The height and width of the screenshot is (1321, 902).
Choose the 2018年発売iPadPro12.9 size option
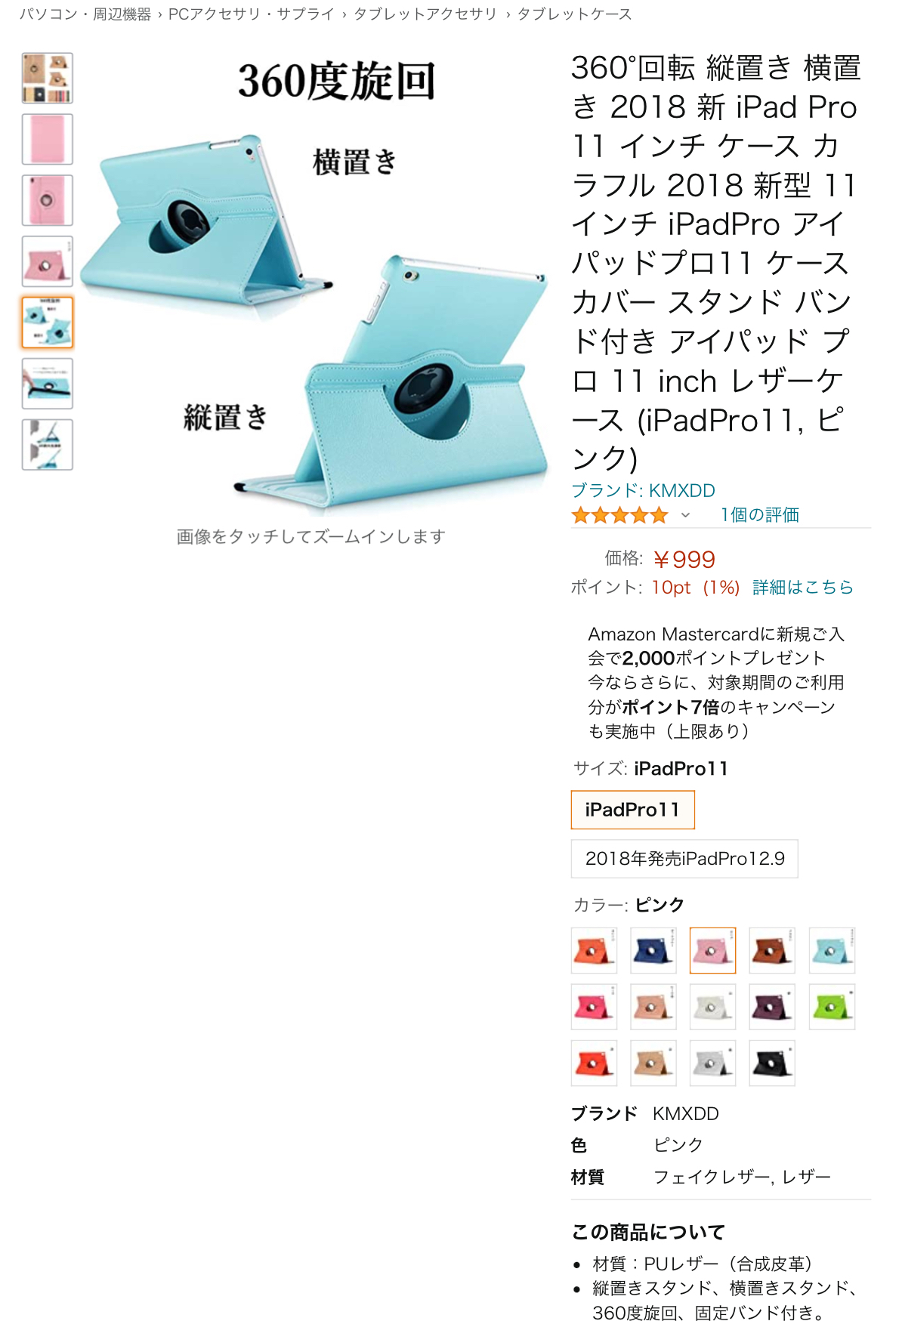tap(684, 859)
